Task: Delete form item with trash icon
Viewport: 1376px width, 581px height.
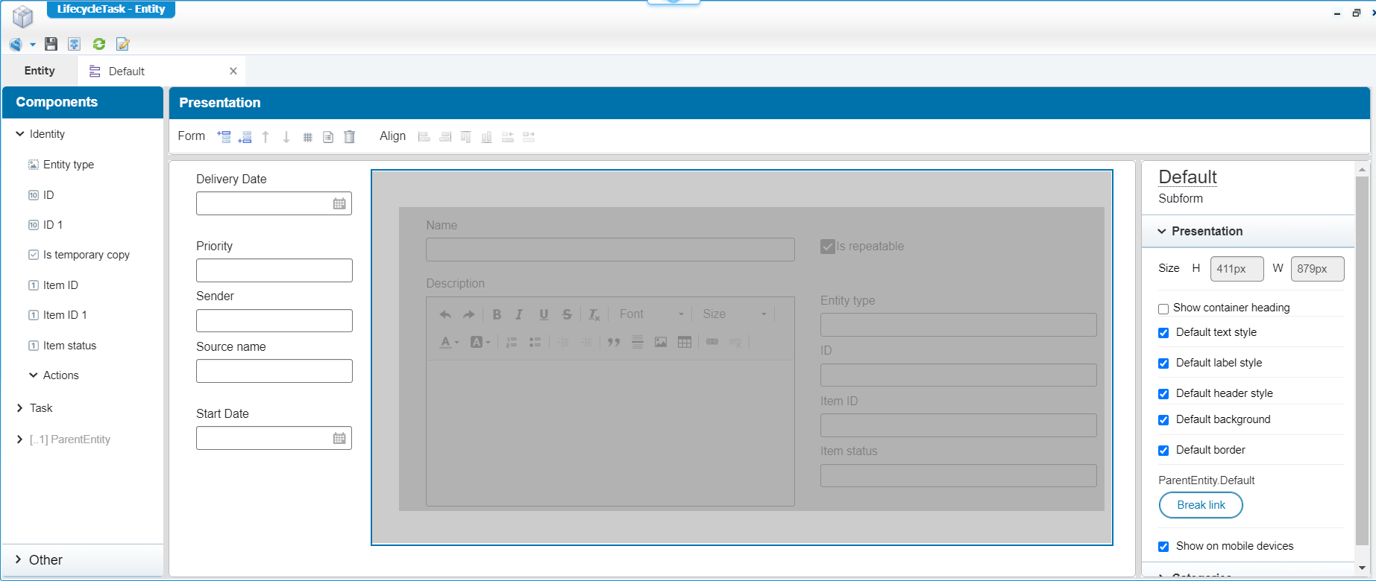Action: [349, 137]
